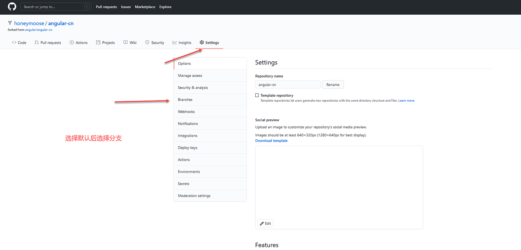Click the Security tab shield icon
The image size is (521, 250).
[x=147, y=43]
